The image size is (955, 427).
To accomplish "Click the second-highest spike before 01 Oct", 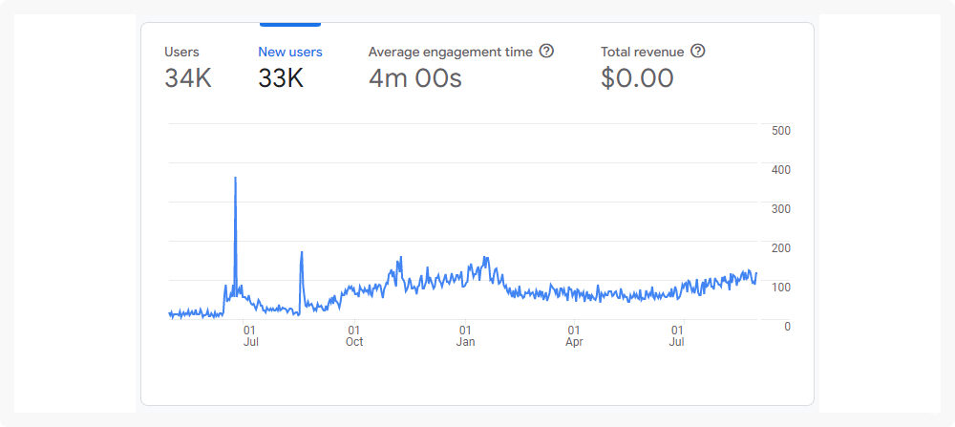I will tap(302, 253).
